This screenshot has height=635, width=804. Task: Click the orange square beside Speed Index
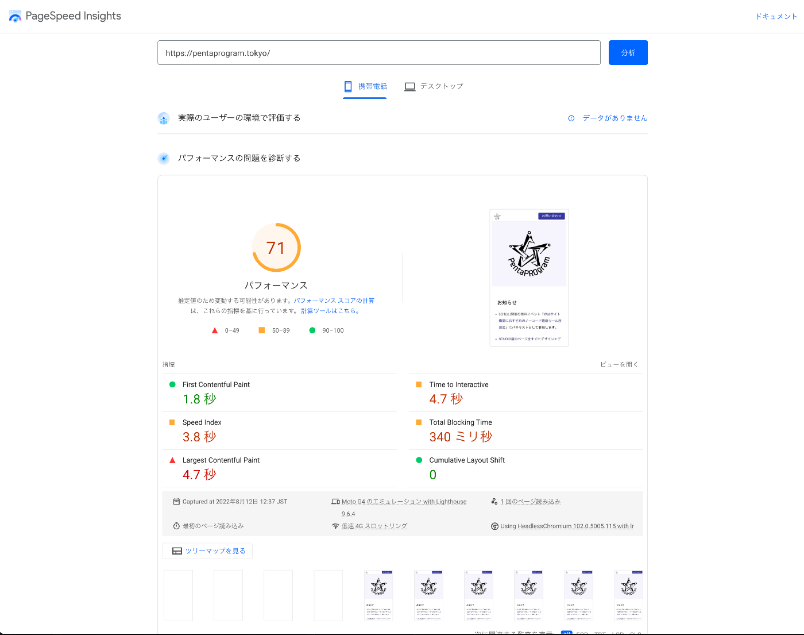pyautogui.click(x=172, y=422)
